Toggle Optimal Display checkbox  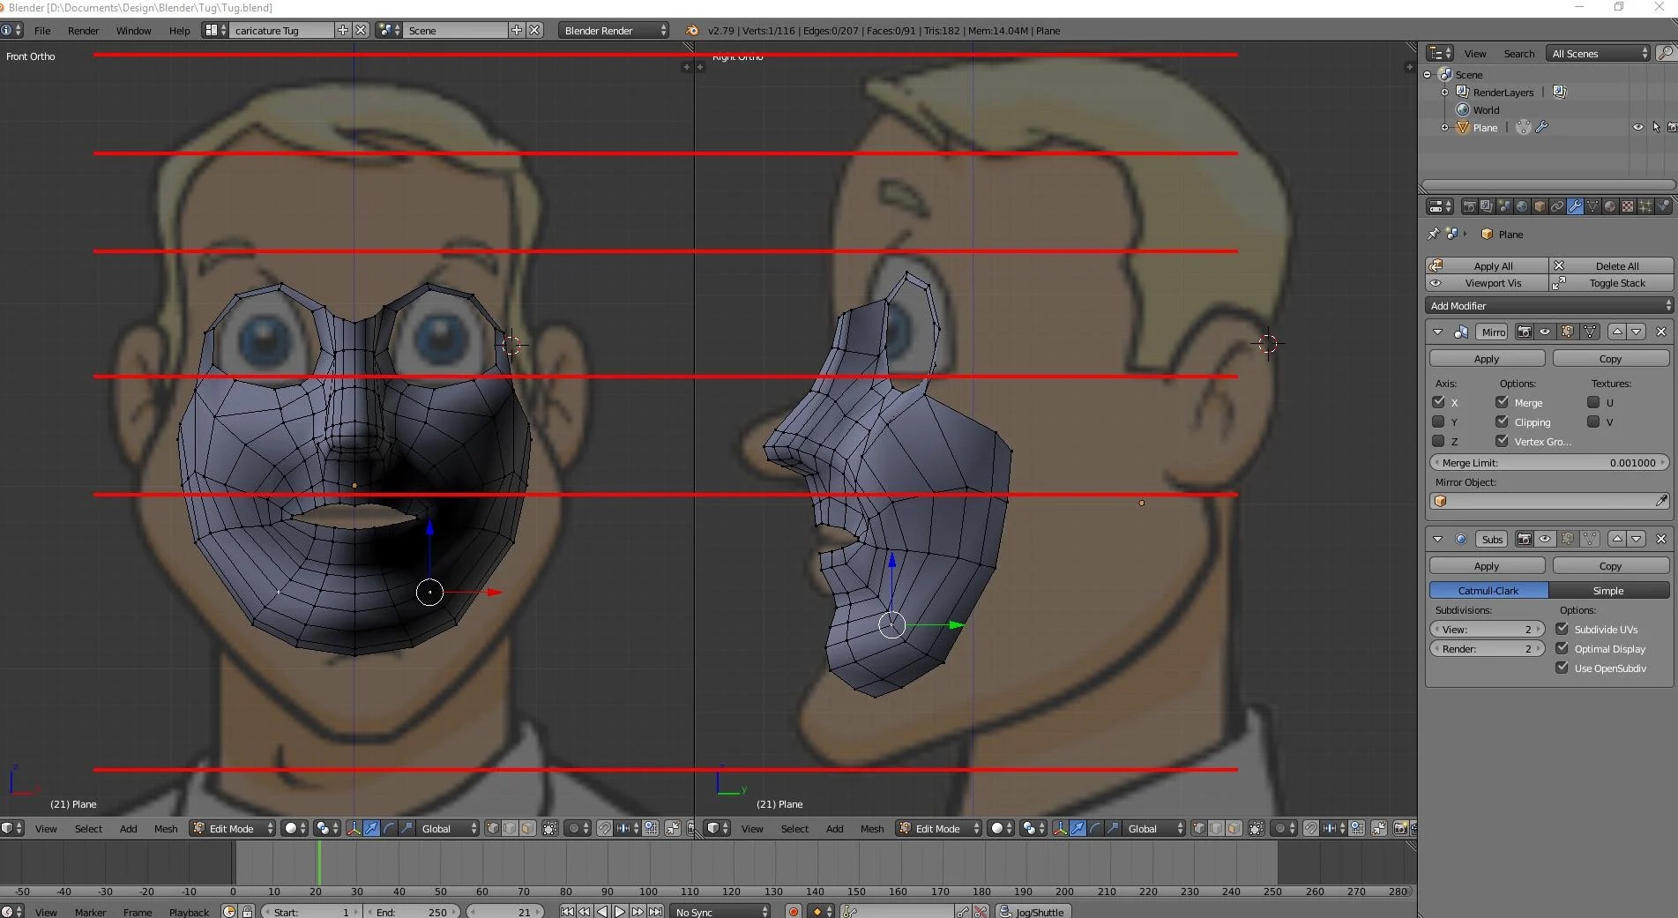pos(1562,648)
